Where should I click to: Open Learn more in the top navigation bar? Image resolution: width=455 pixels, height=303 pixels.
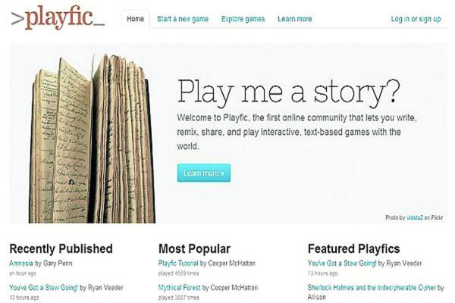point(294,19)
